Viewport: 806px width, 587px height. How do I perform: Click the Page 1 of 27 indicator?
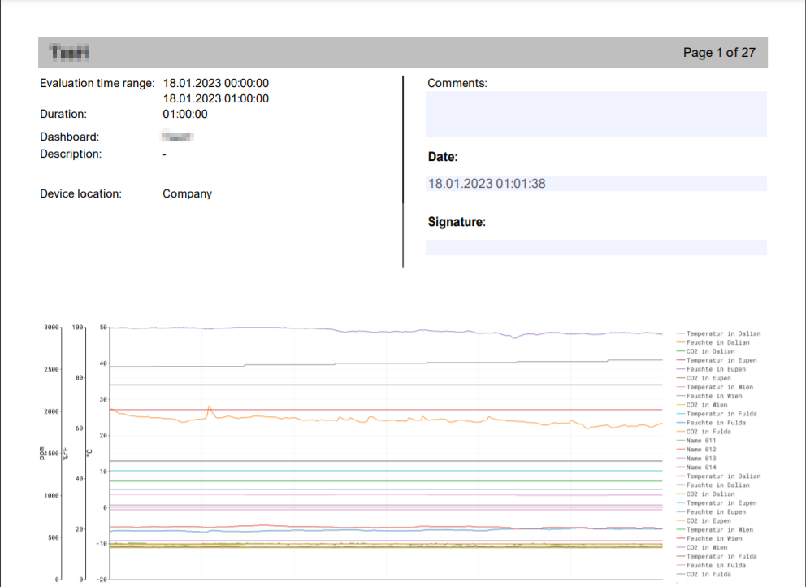tap(719, 53)
